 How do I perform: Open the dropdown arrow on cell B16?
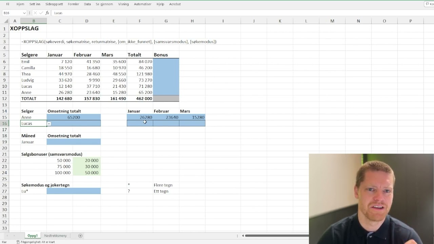click(x=49, y=124)
